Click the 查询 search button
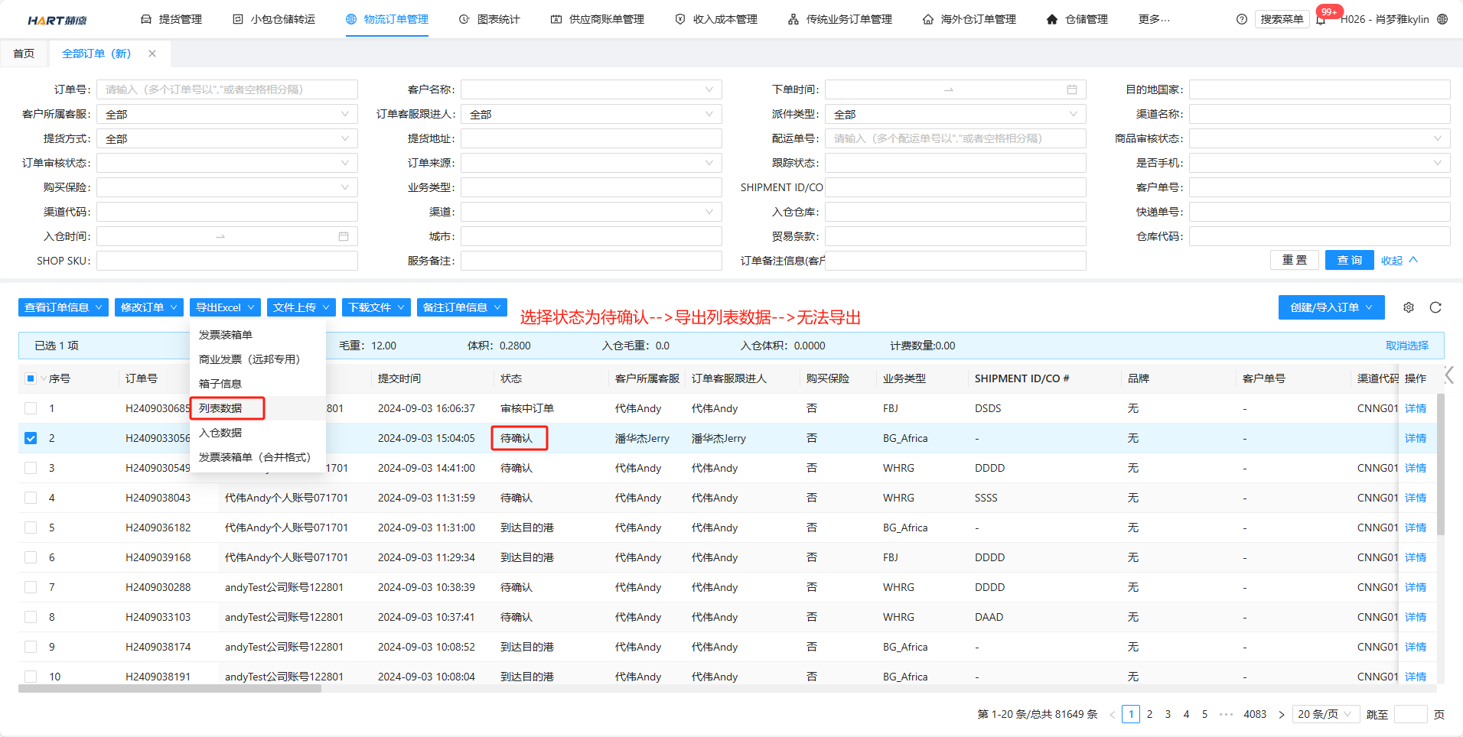This screenshot has height=737, width=1463. point(1349,260)
